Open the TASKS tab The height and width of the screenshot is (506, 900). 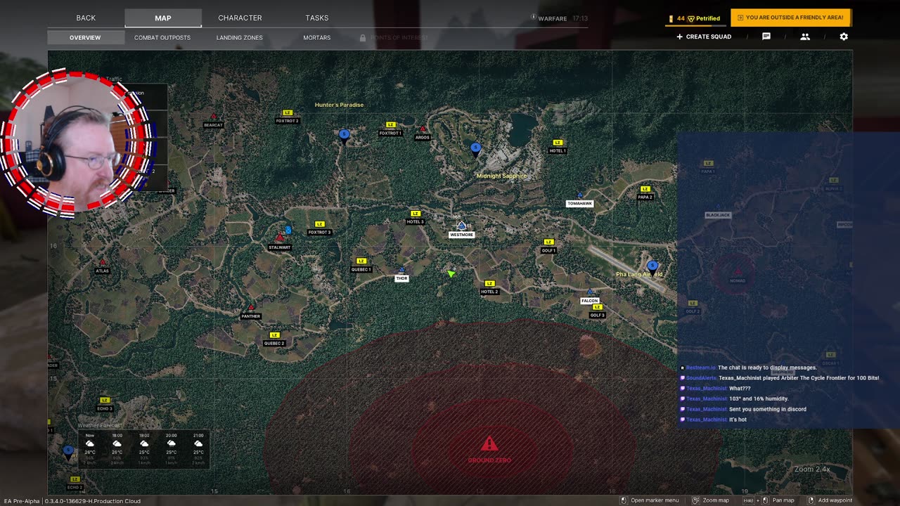tap(317, 18)
